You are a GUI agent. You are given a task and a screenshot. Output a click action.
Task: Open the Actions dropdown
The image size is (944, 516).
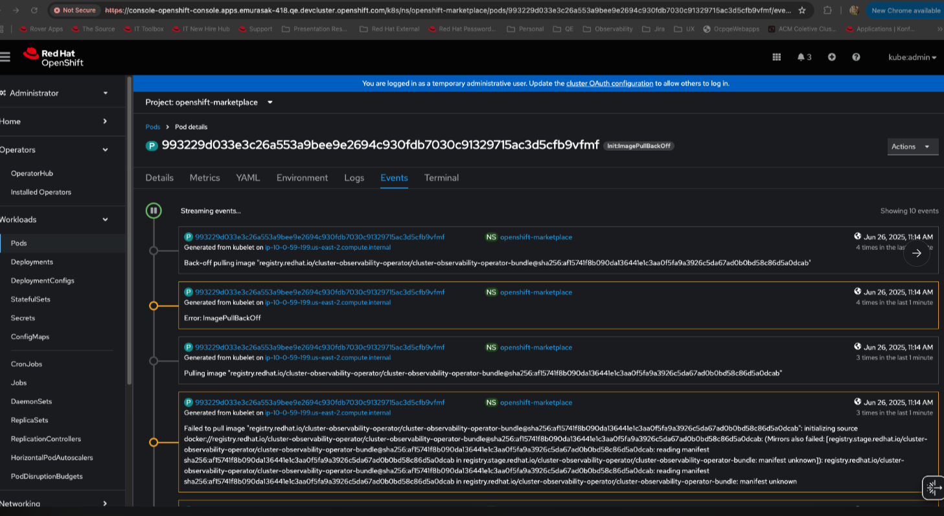click(912, 146)
